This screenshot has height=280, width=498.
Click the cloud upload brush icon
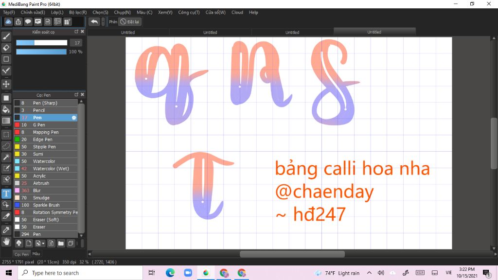click(x=19, y=244)
